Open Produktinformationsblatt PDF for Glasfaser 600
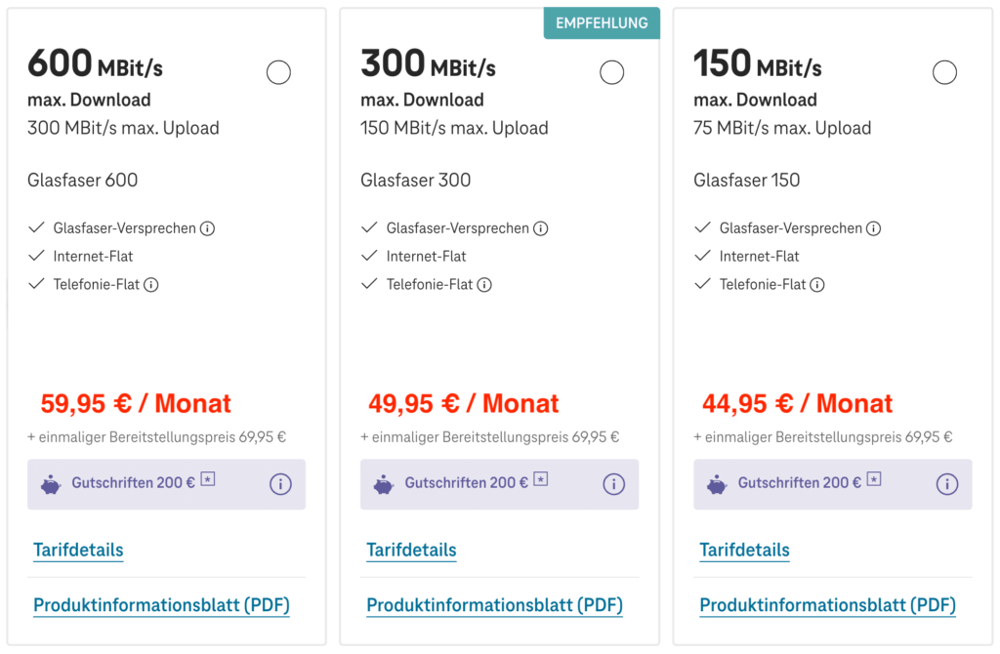The image size is (1000, 654). click(x=161, y=605)
